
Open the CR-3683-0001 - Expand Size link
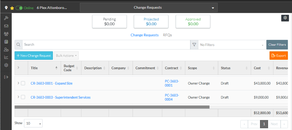(51, 83)
